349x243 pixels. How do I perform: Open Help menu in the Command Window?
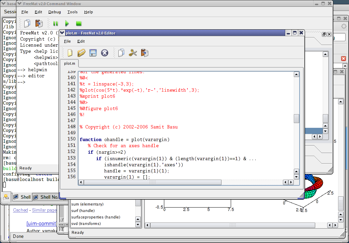click(x=88, y=12)
